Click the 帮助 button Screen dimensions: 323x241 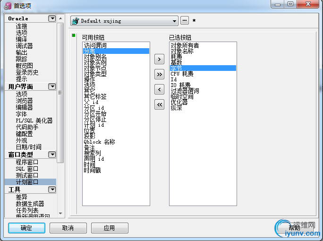tap(295, 228)
